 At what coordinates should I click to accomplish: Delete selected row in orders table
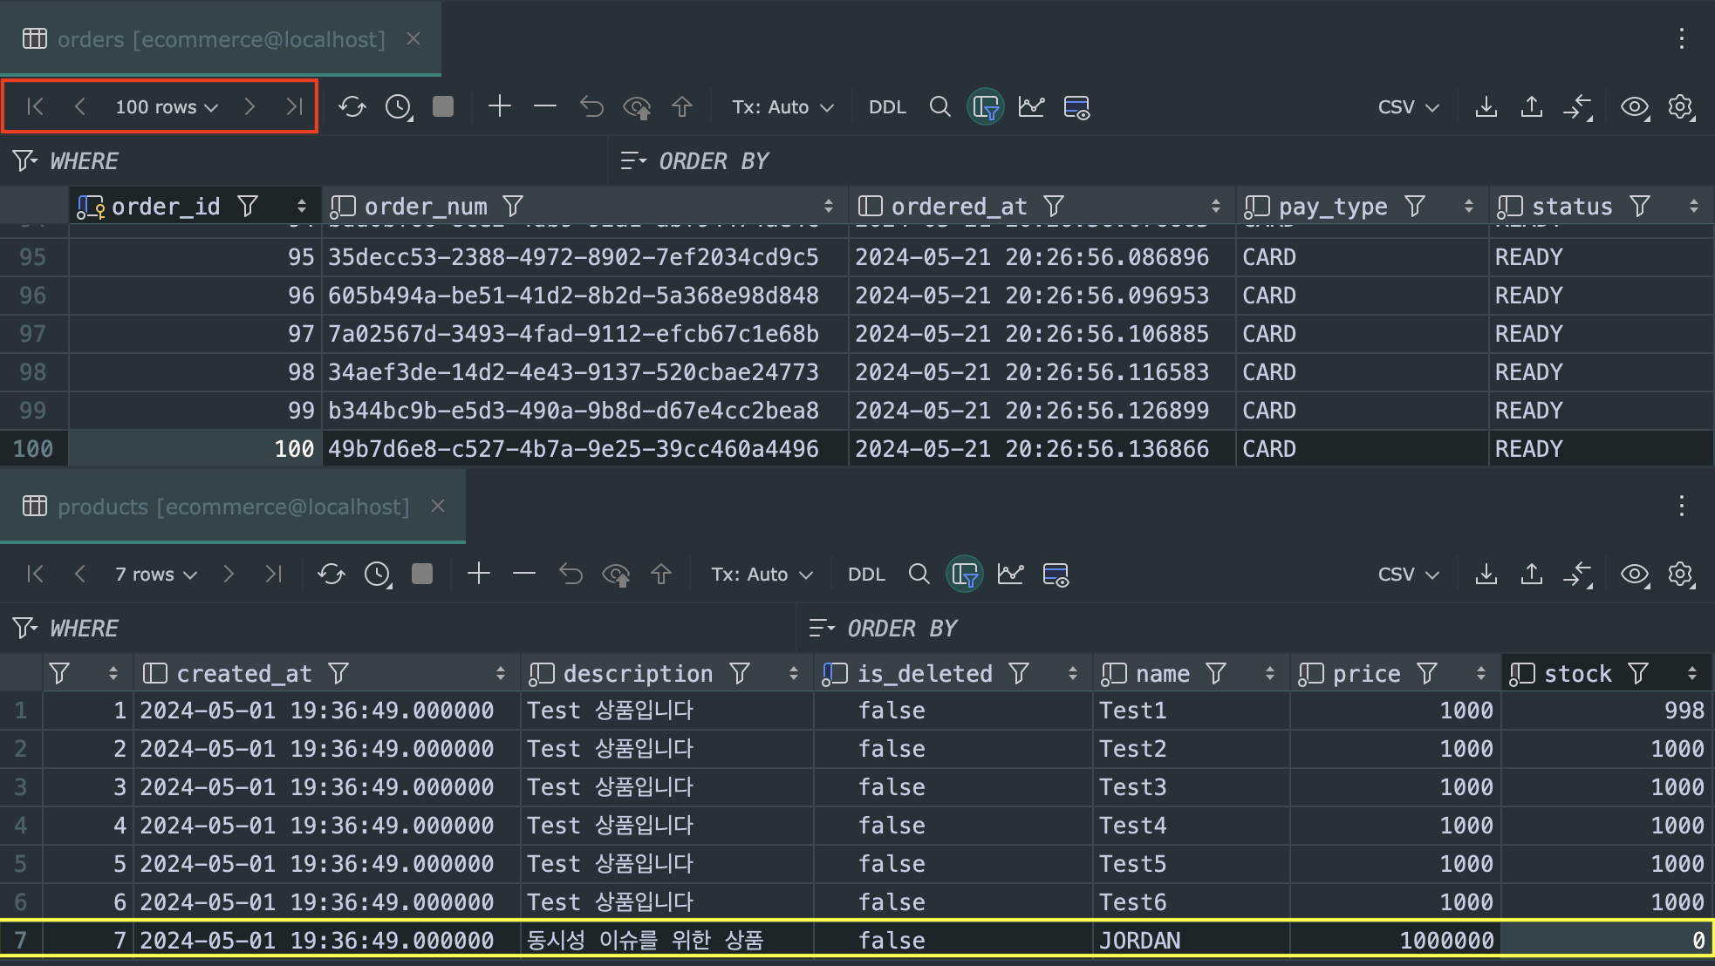[545, 106]
